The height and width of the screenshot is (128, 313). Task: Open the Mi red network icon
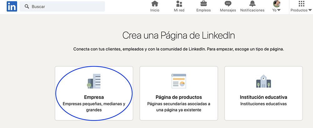[x=179, y=3]
